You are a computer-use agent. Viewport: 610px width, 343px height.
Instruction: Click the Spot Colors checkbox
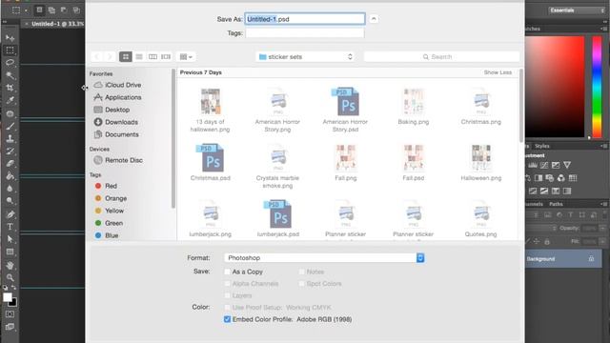tap(301, 284)
